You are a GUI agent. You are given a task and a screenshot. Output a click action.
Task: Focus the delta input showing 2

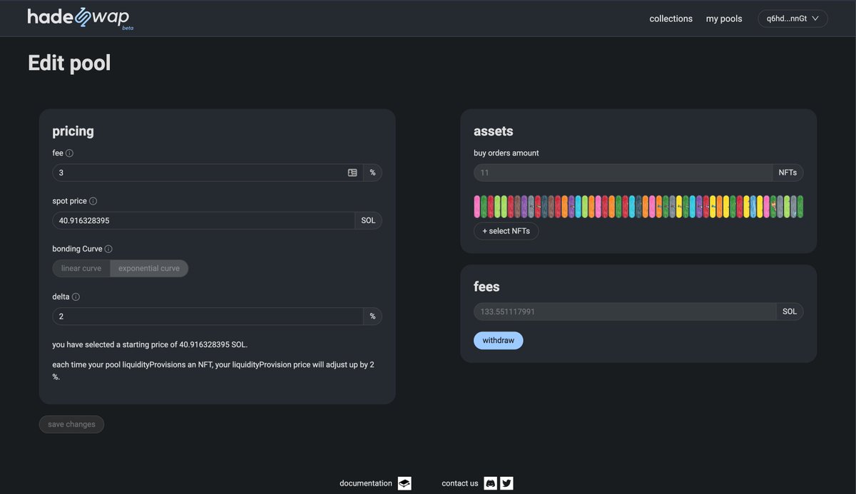pyautogui.click(x=208, y=317)
